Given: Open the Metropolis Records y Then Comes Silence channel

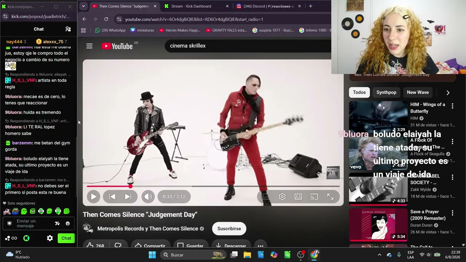Looking at the screenshot, I should tap(148, 229).
